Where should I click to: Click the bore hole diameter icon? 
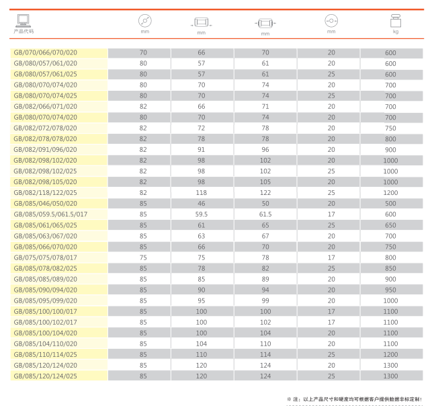(331, 20)
